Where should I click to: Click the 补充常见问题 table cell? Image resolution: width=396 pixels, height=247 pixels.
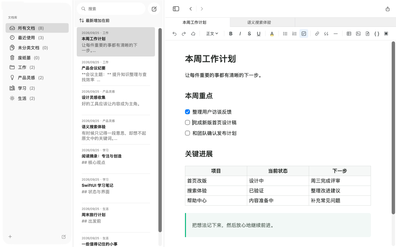(x=340, y=201)
